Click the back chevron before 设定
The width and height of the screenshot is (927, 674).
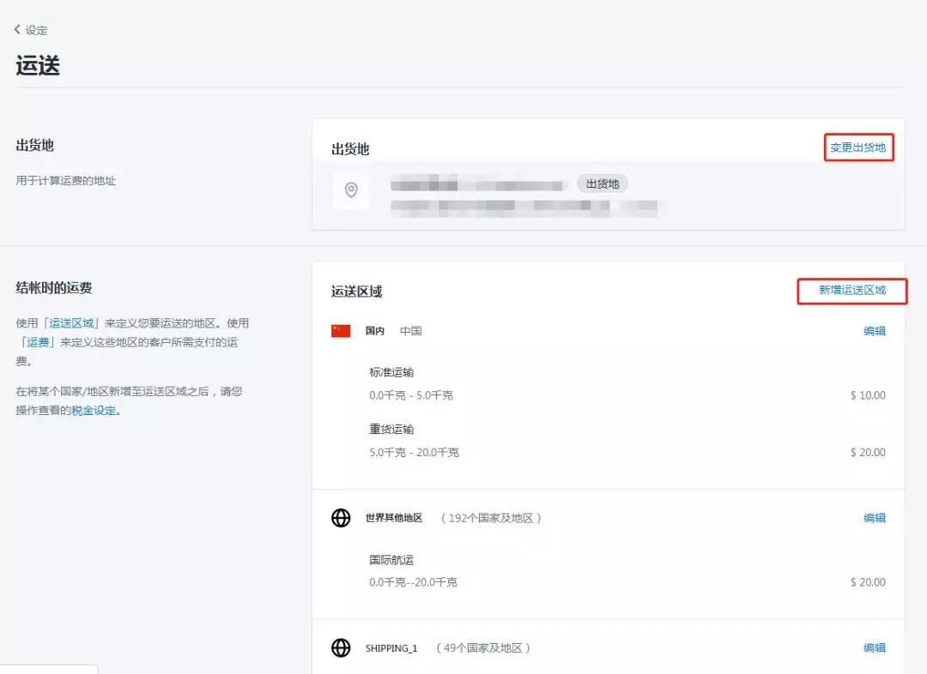point(16,28)
